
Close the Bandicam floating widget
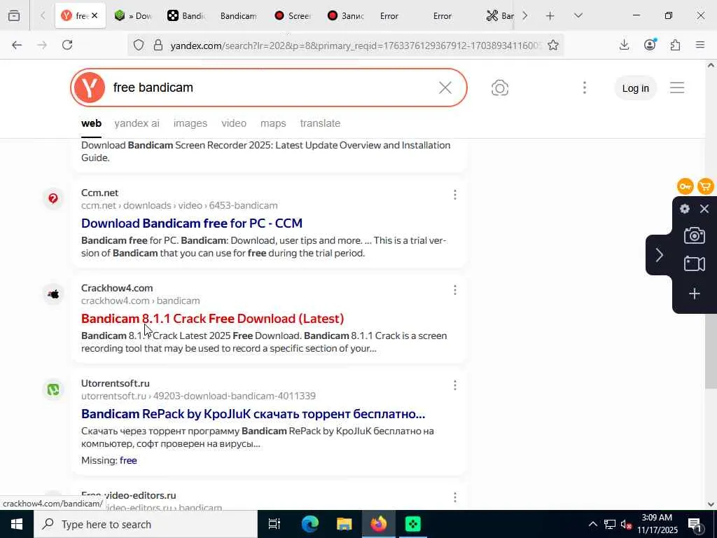point(704,209)
